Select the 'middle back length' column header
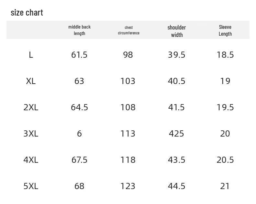This screenshot has height=204, width=256. click(79, 30)
